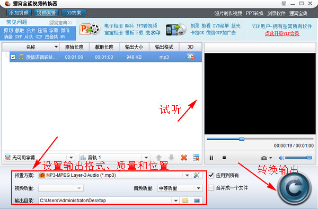
Task: Browse output folder with yellow folder icon
Action: click(185, 201)
